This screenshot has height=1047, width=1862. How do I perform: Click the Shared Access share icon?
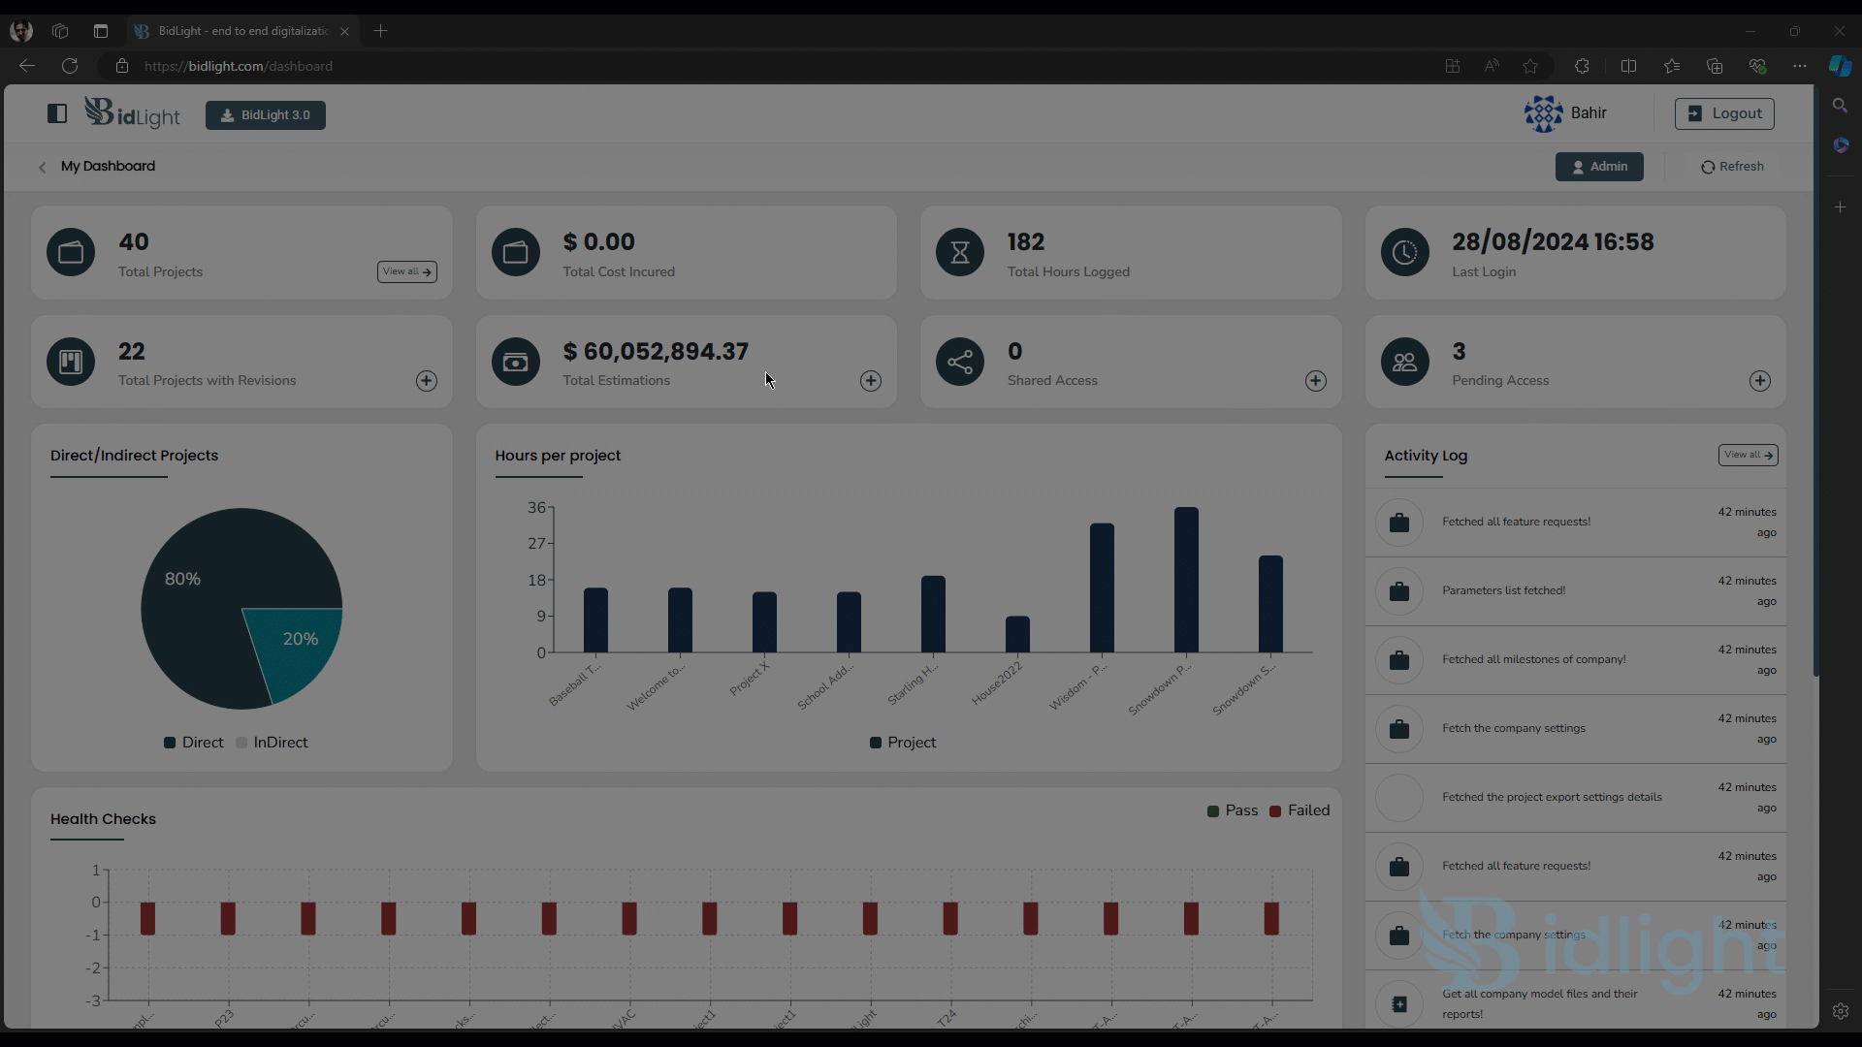point(960,364)
